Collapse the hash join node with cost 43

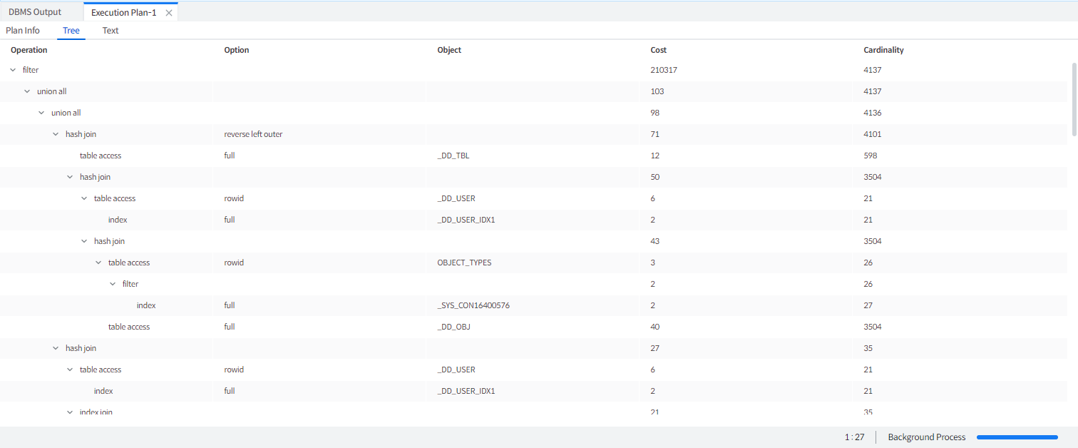[84, 241]
